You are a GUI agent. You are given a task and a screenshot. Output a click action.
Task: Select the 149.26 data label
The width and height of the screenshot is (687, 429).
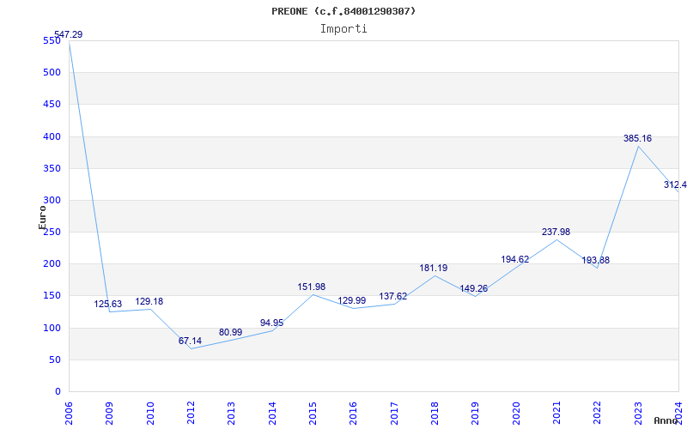(x=474, y=289)
